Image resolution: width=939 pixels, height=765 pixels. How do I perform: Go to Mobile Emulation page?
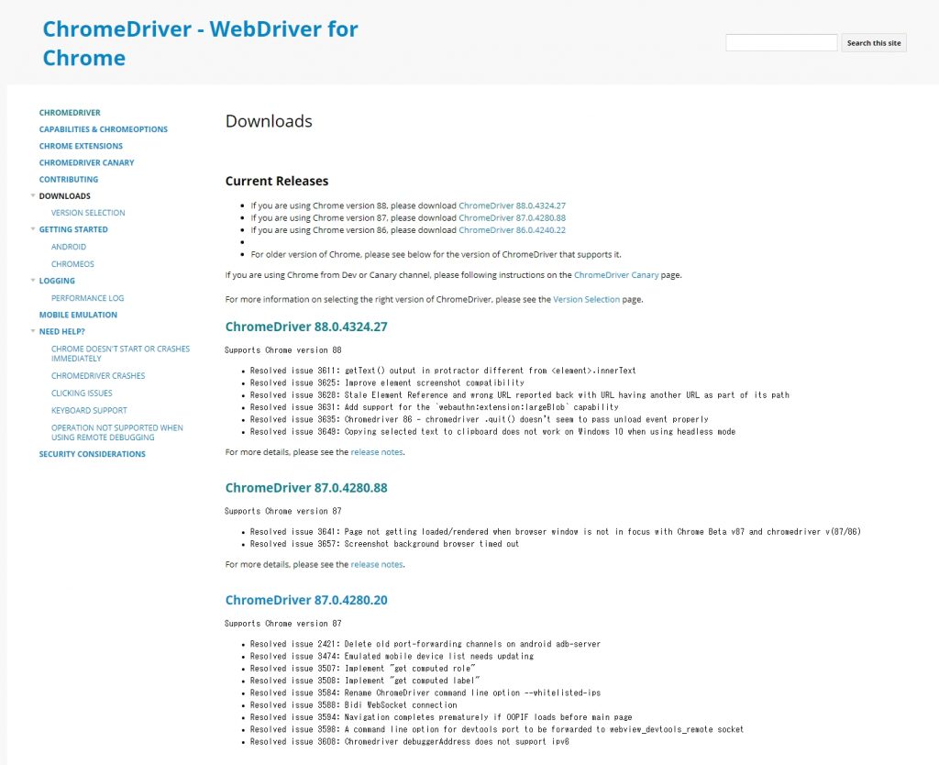click(x=78, y=316)
